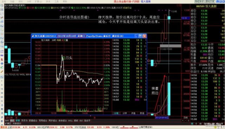
Task: Click 另存为 in the bottom tab row
Action: [24, 121]
